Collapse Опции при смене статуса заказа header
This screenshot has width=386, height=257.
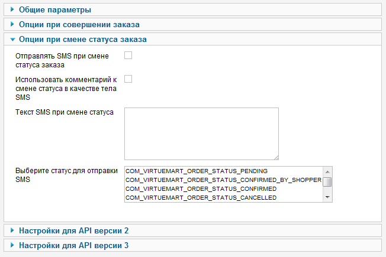pyautogui.click(x=83, y=39)
